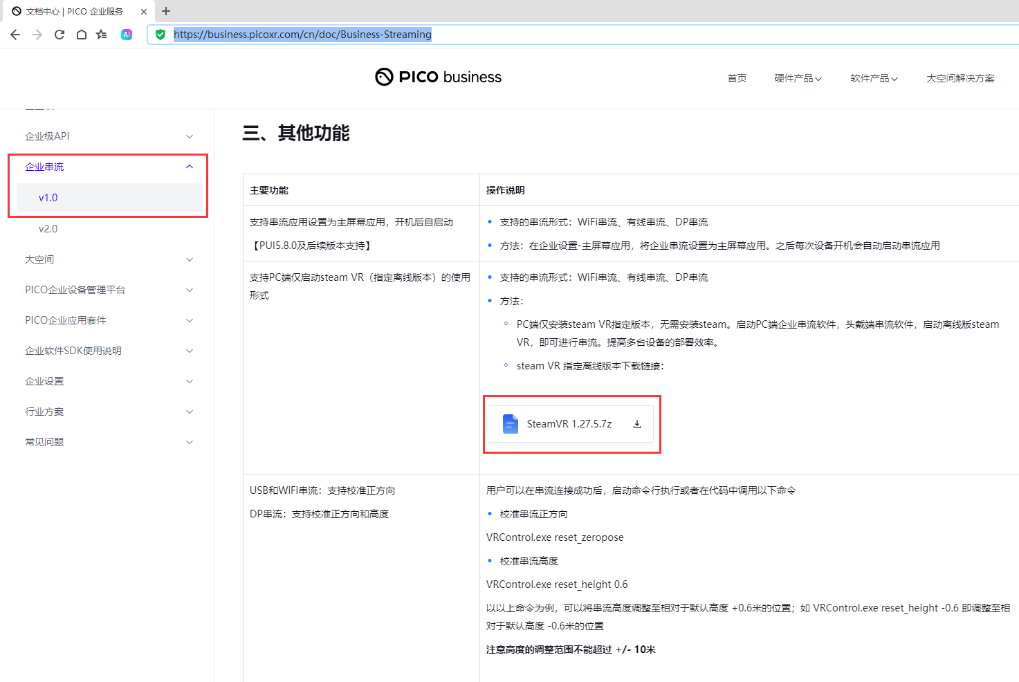1019x682 pixels.
Task: Expand PICO企业应用套件 chevron
Action: tap(190, 320)
